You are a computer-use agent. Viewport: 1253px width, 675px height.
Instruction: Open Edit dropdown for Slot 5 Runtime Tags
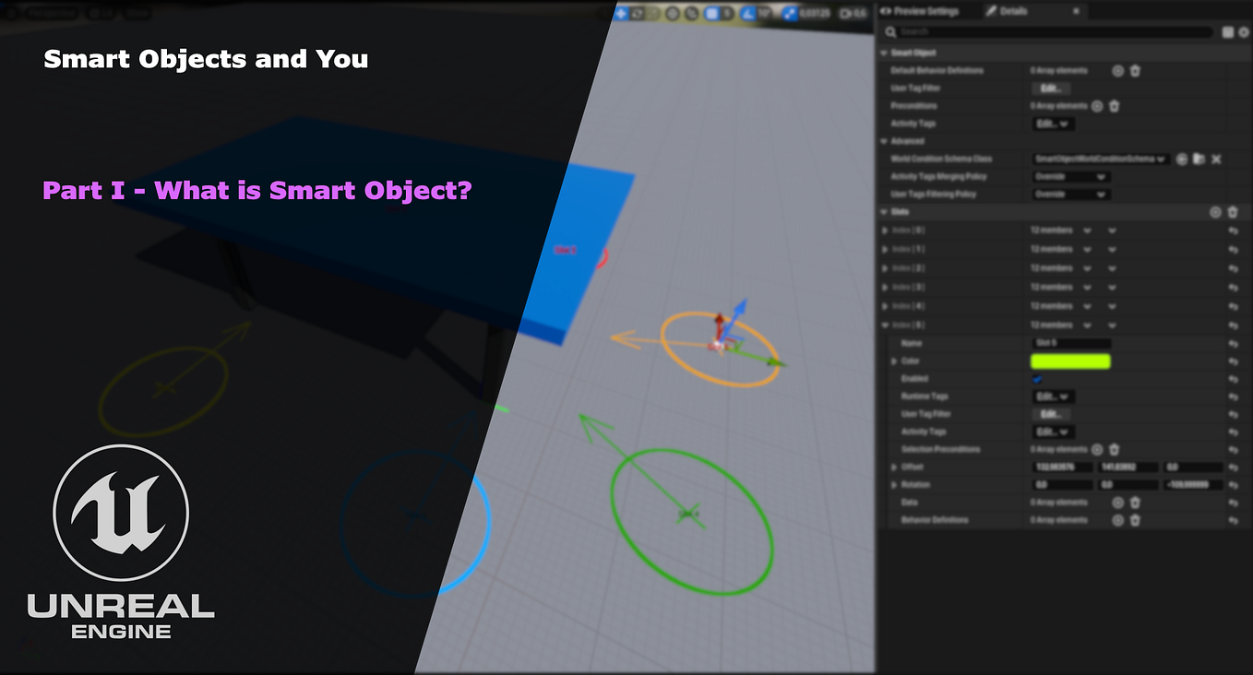[1052, 397]
